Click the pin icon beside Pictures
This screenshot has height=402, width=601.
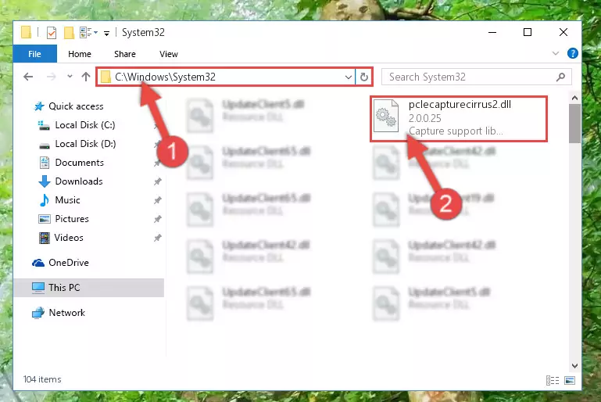pyautogui.click(x=158, y=219)
